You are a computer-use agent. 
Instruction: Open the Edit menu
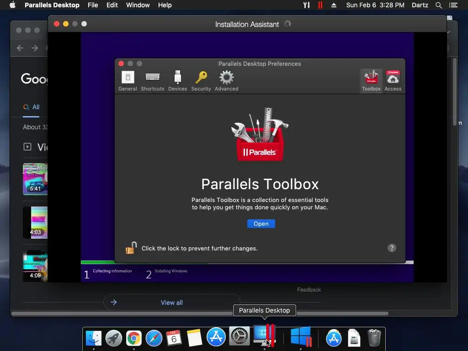112,5
